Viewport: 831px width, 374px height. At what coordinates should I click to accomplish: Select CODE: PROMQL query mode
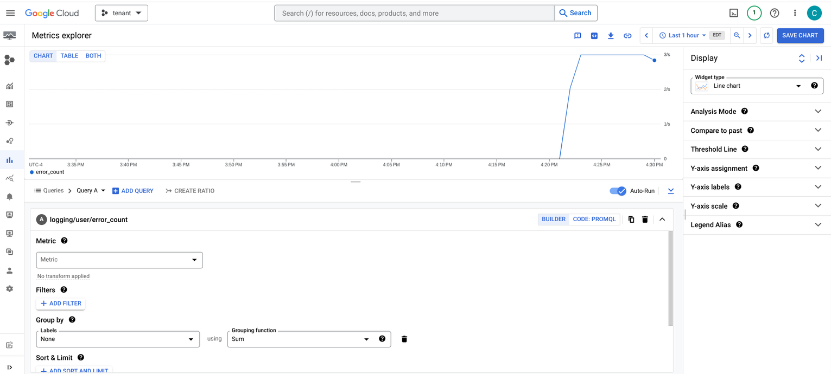pyautogui.click(x=594, y=220)
